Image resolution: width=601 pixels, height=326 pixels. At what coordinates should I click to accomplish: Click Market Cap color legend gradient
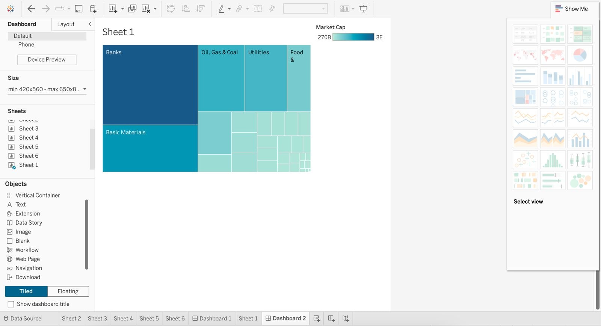point(353,37)
